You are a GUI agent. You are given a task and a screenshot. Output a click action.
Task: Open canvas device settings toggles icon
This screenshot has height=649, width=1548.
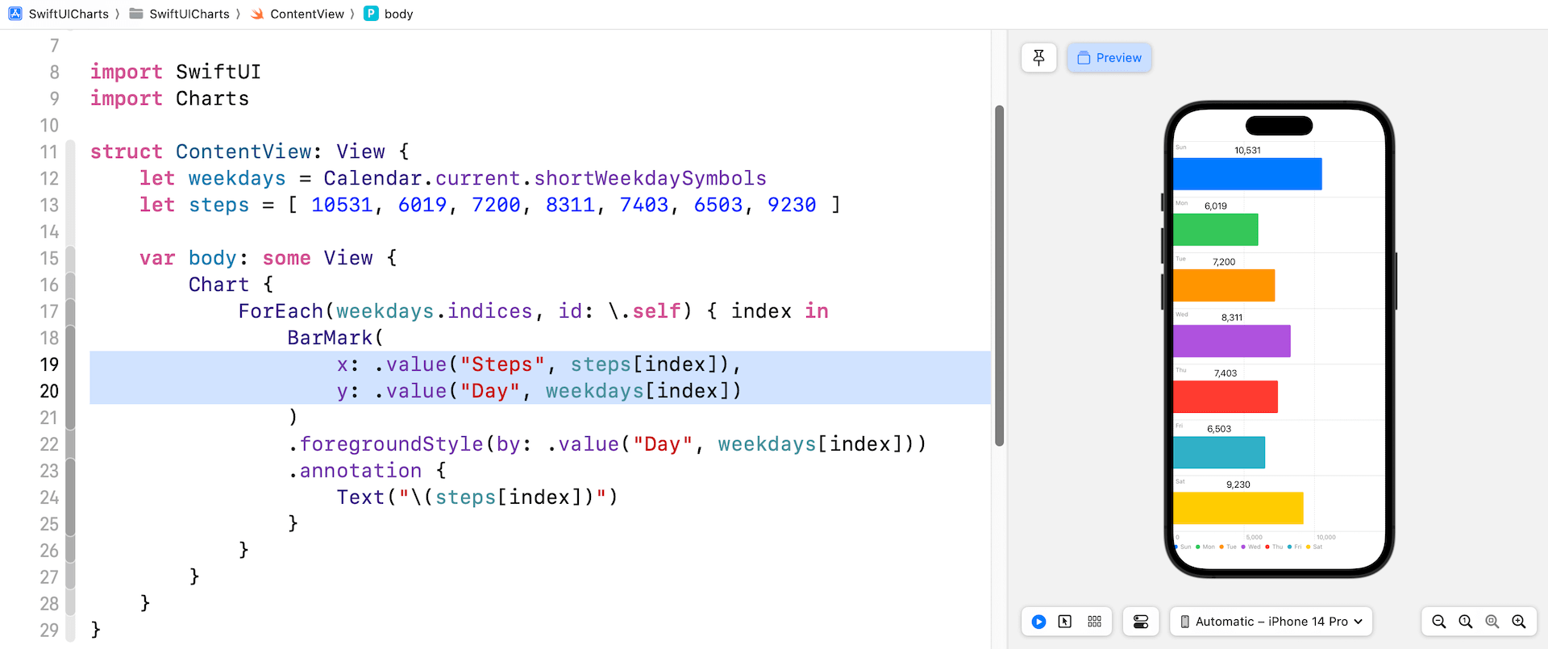click(1141, 622)
